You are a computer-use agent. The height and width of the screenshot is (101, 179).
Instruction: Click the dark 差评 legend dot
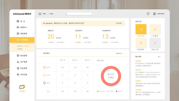pos(116,91)
